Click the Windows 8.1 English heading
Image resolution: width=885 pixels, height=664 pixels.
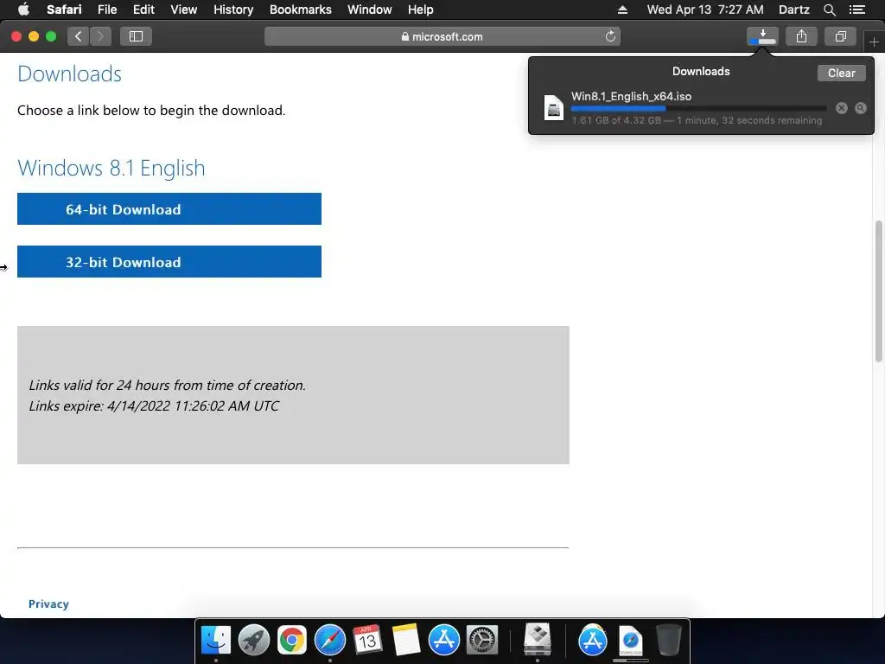pos(111,169)
